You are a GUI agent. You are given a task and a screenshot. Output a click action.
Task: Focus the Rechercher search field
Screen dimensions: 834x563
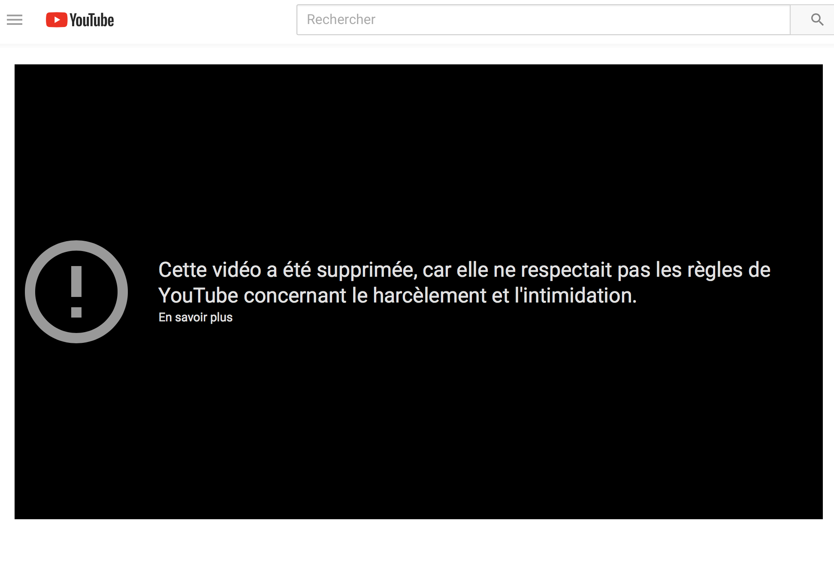click(543, 20)
